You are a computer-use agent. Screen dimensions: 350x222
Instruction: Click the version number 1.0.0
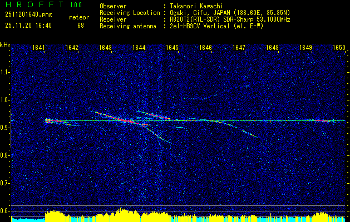(76, 5)
